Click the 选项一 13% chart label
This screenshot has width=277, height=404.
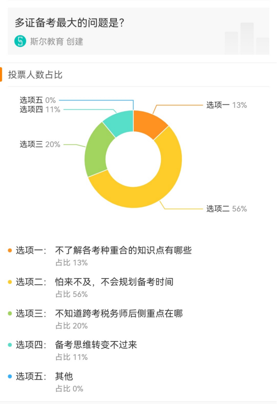pos(227,105)
